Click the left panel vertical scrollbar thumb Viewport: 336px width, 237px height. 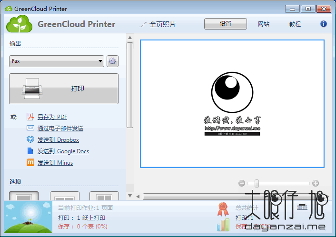[x=130, y=85]
